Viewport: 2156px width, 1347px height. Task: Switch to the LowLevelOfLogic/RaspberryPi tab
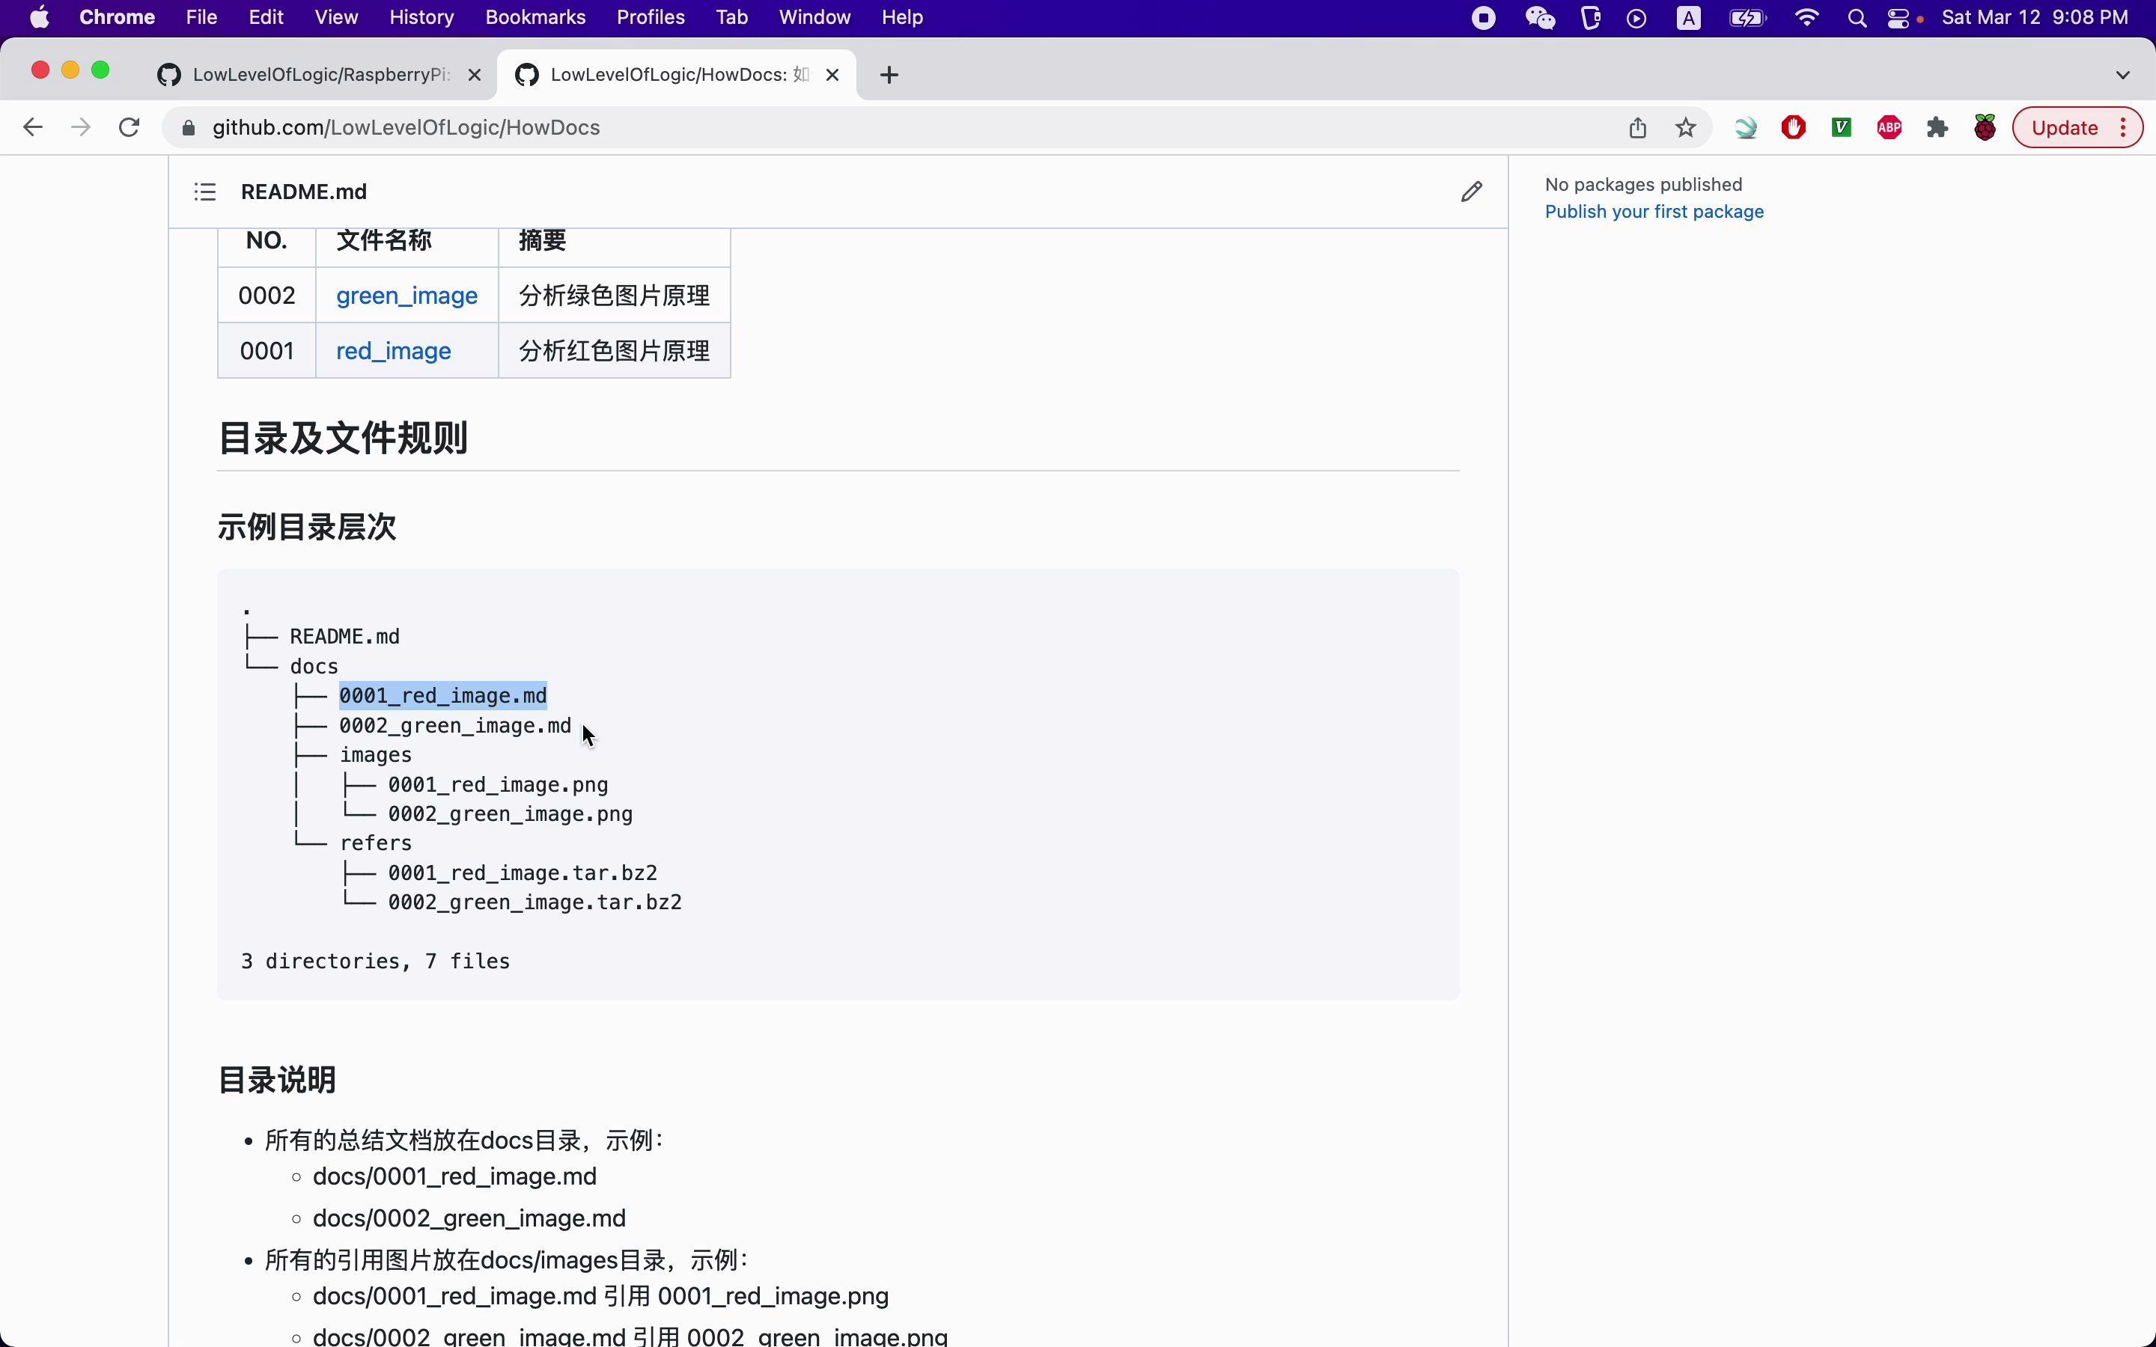tap(319, 75)
